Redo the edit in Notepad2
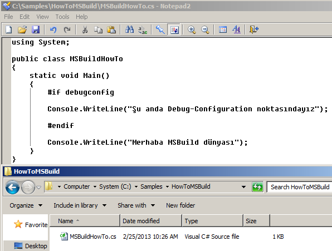332x251 pixels. [x=67, y=29]
